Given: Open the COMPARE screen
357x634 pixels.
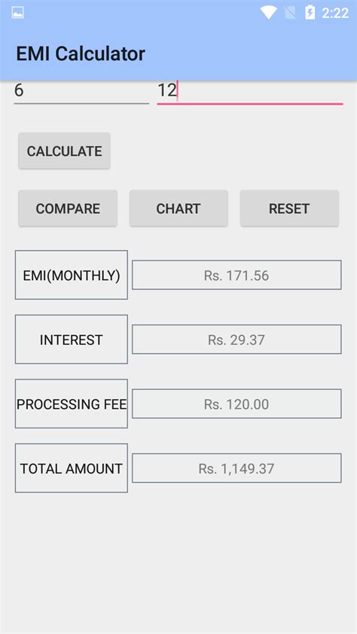Looking at the screenshot, I should 68,209.
